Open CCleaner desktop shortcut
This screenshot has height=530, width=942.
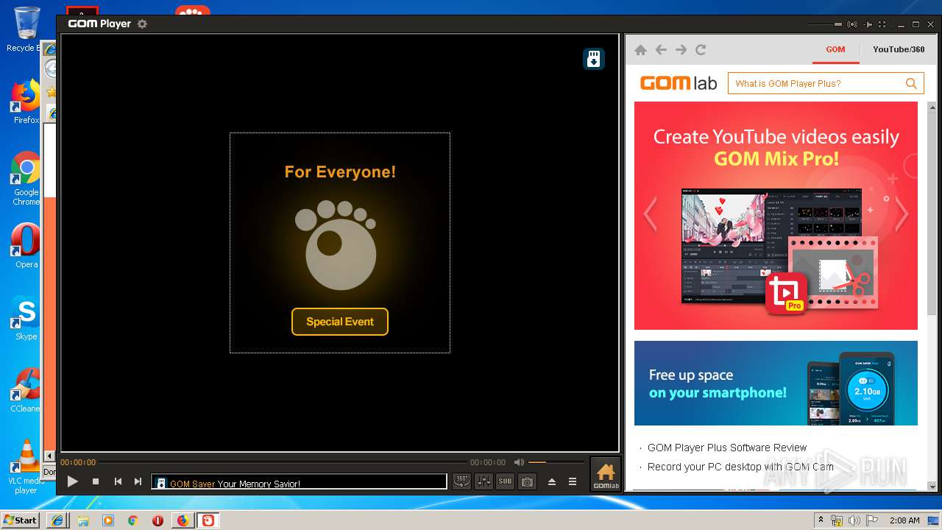coord(26,390)
